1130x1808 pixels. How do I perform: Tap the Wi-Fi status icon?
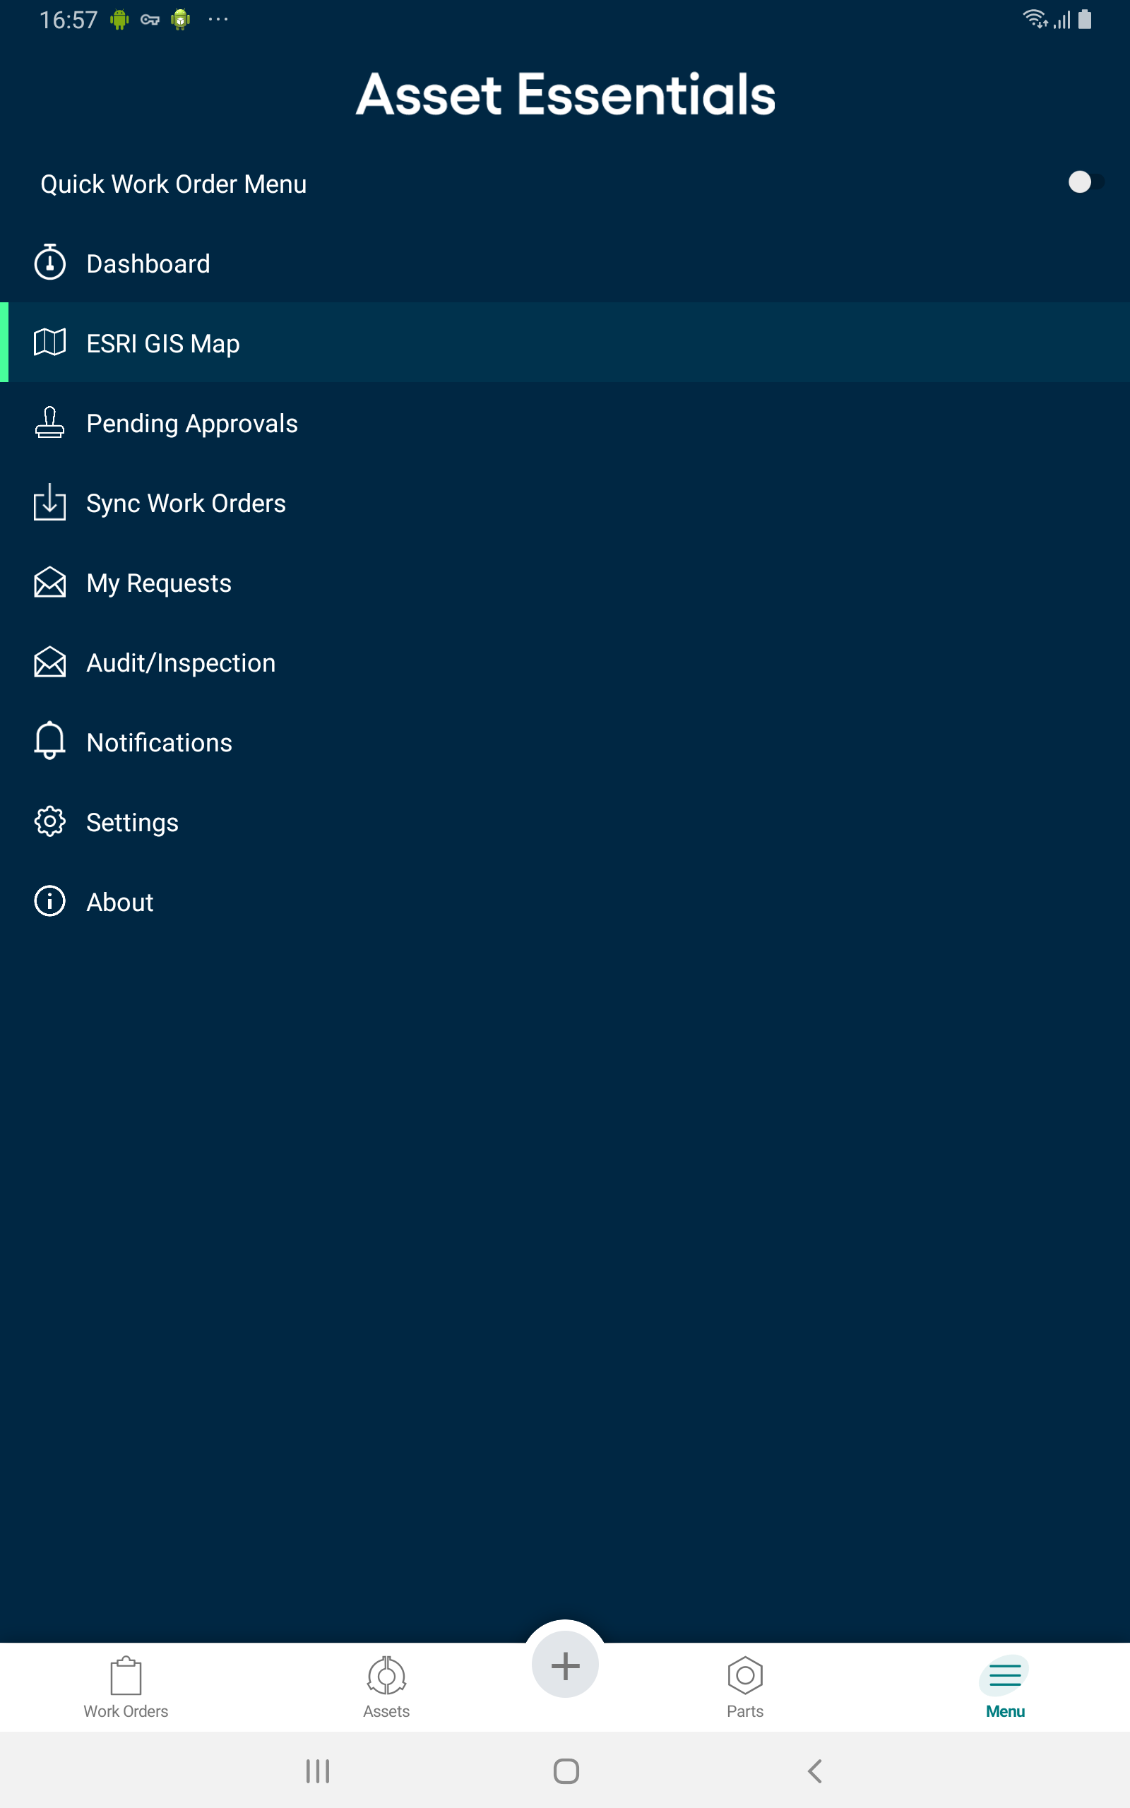coord(1035,18)
